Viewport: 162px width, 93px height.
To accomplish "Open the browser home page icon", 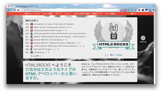I will click(x=18, y=10).
